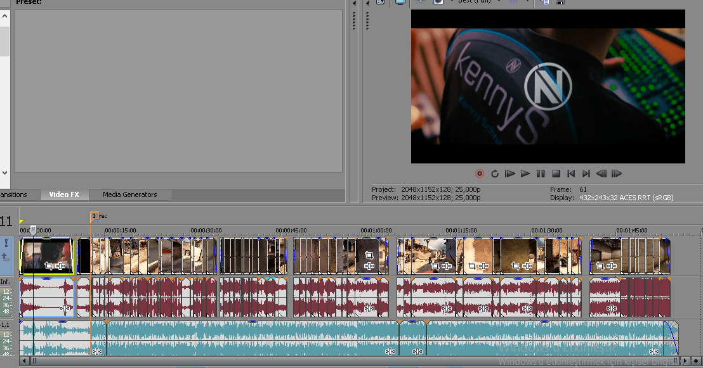This screenshot has width=703, height=368.
Task: Open Event FX on the short teal clip after 00:01:00:00
Action: pos(417,352)
